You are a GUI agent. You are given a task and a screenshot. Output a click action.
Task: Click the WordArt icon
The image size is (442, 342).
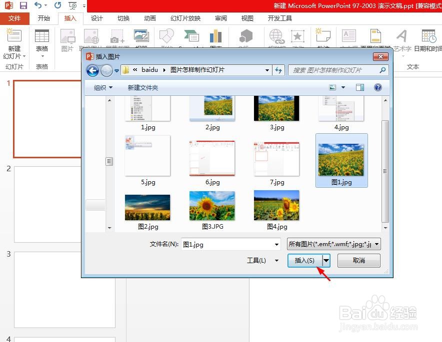click(x=401, y=36)
